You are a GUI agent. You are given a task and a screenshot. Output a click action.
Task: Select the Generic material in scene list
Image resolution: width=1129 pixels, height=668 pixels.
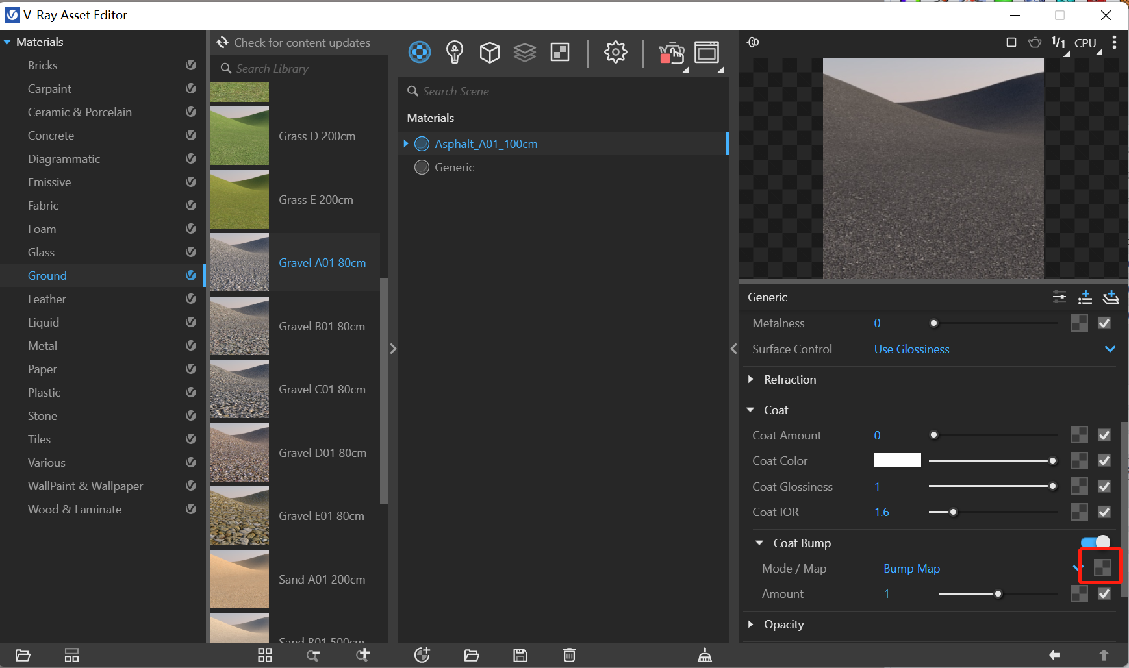tap(454, 167)
